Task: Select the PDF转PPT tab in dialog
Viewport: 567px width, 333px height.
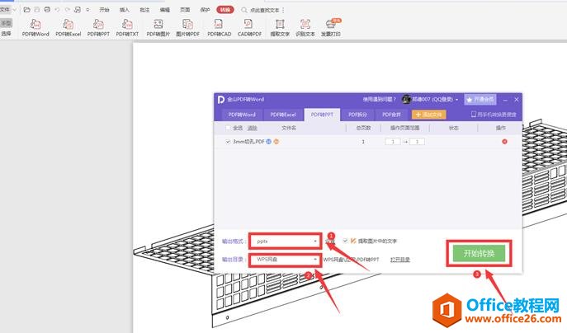Action: [322, 115]
